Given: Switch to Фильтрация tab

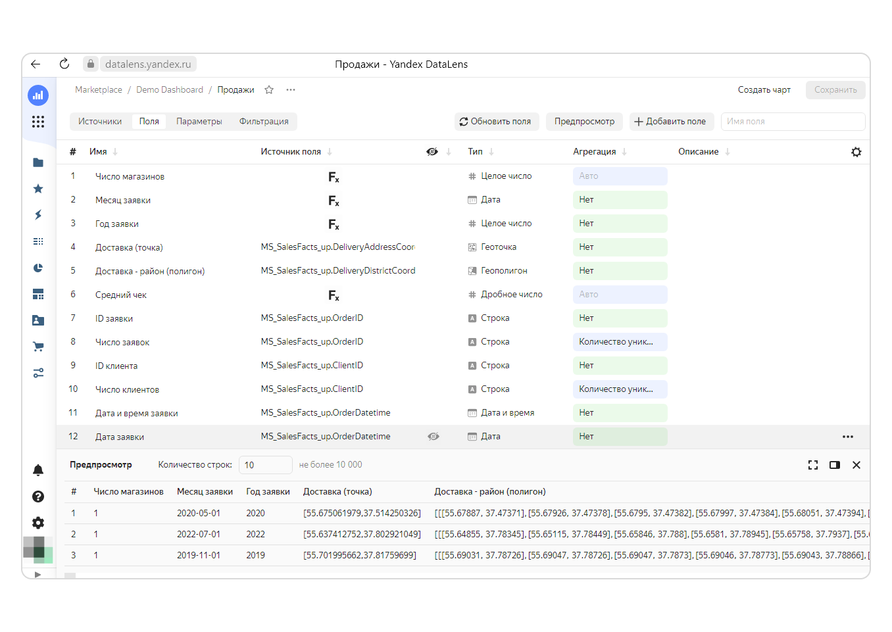Looking at the screenshot, I should 264,122.
